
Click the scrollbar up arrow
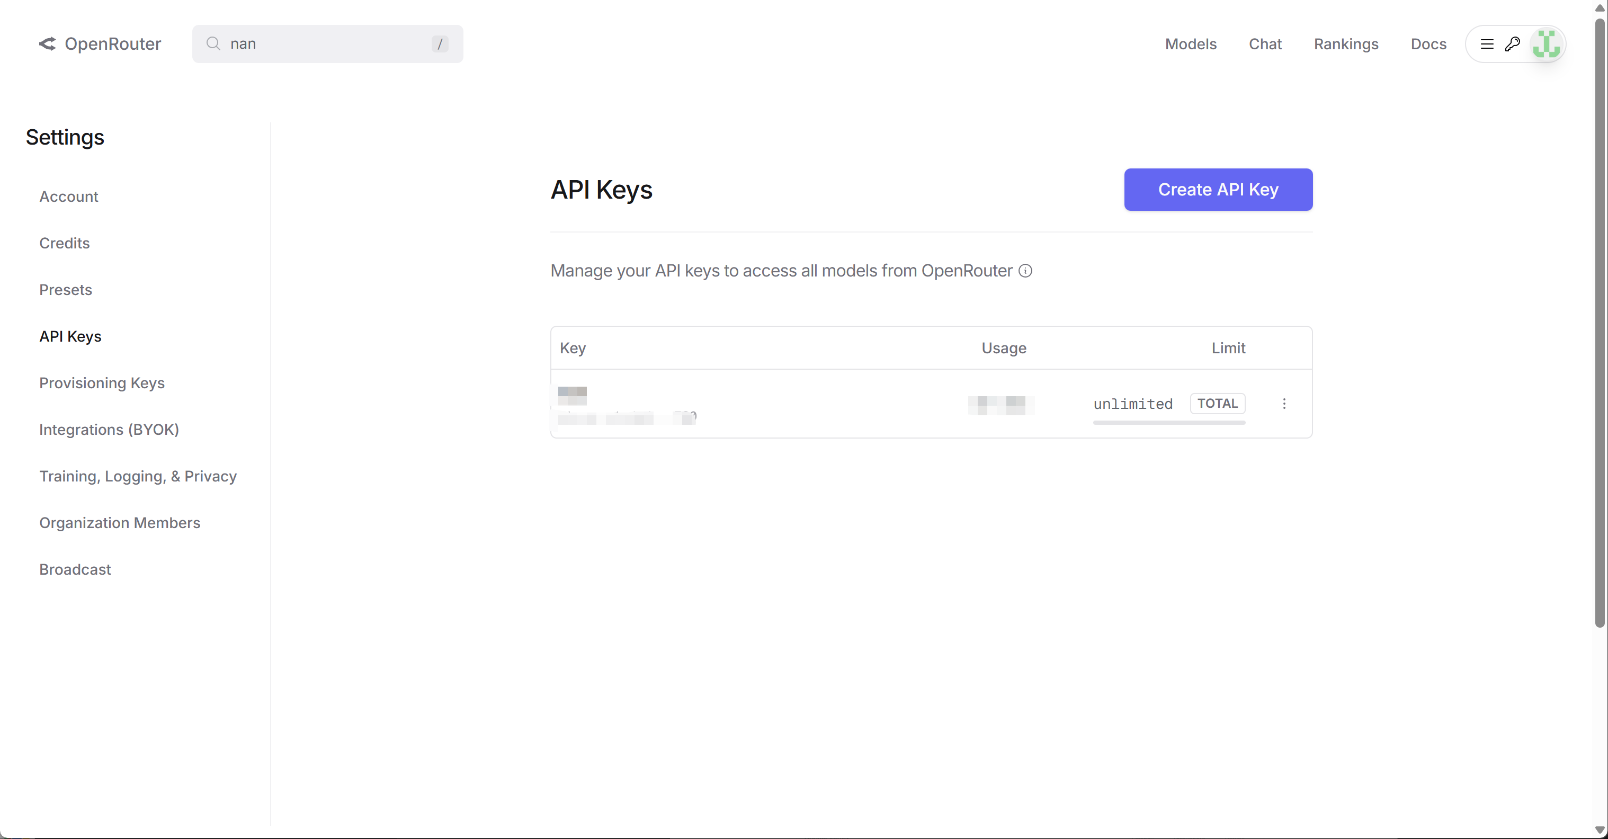pyautogui.click(x=1600, y=7)
